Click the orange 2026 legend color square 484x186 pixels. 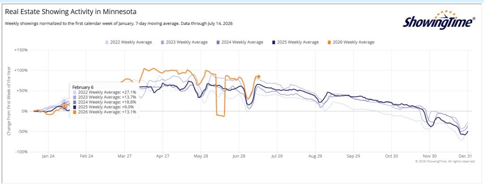[x=329, y=42]
